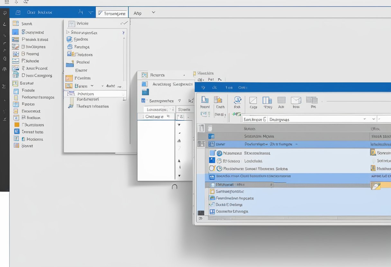Click the envelope icon in the ribbon
This screenshot has height=267, width=391.
tap(296, 100)
